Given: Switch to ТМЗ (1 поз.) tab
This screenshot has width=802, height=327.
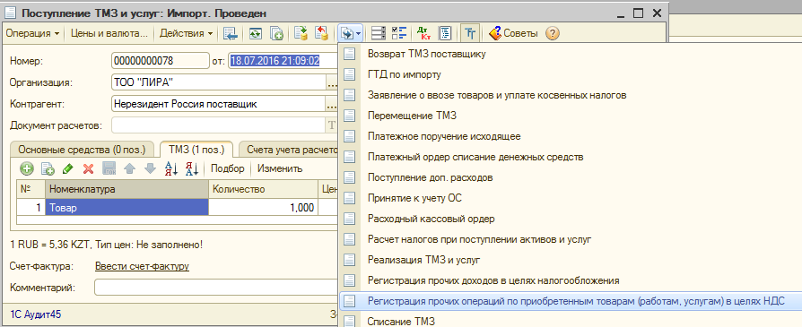Looking at the screenshot, I should coord(196,150).
